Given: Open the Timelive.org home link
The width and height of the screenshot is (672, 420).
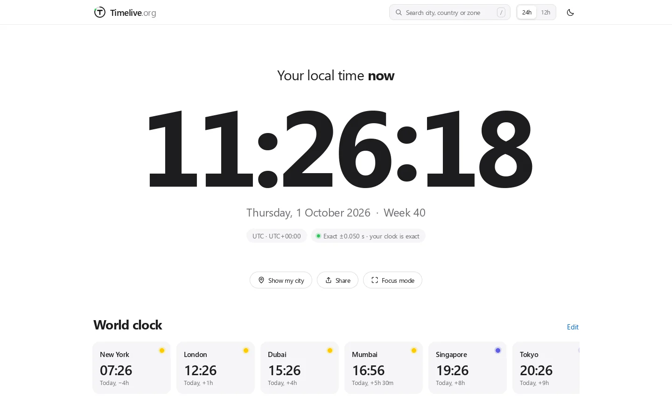Looking at the screenshot, I should click(x=125, y=13).
